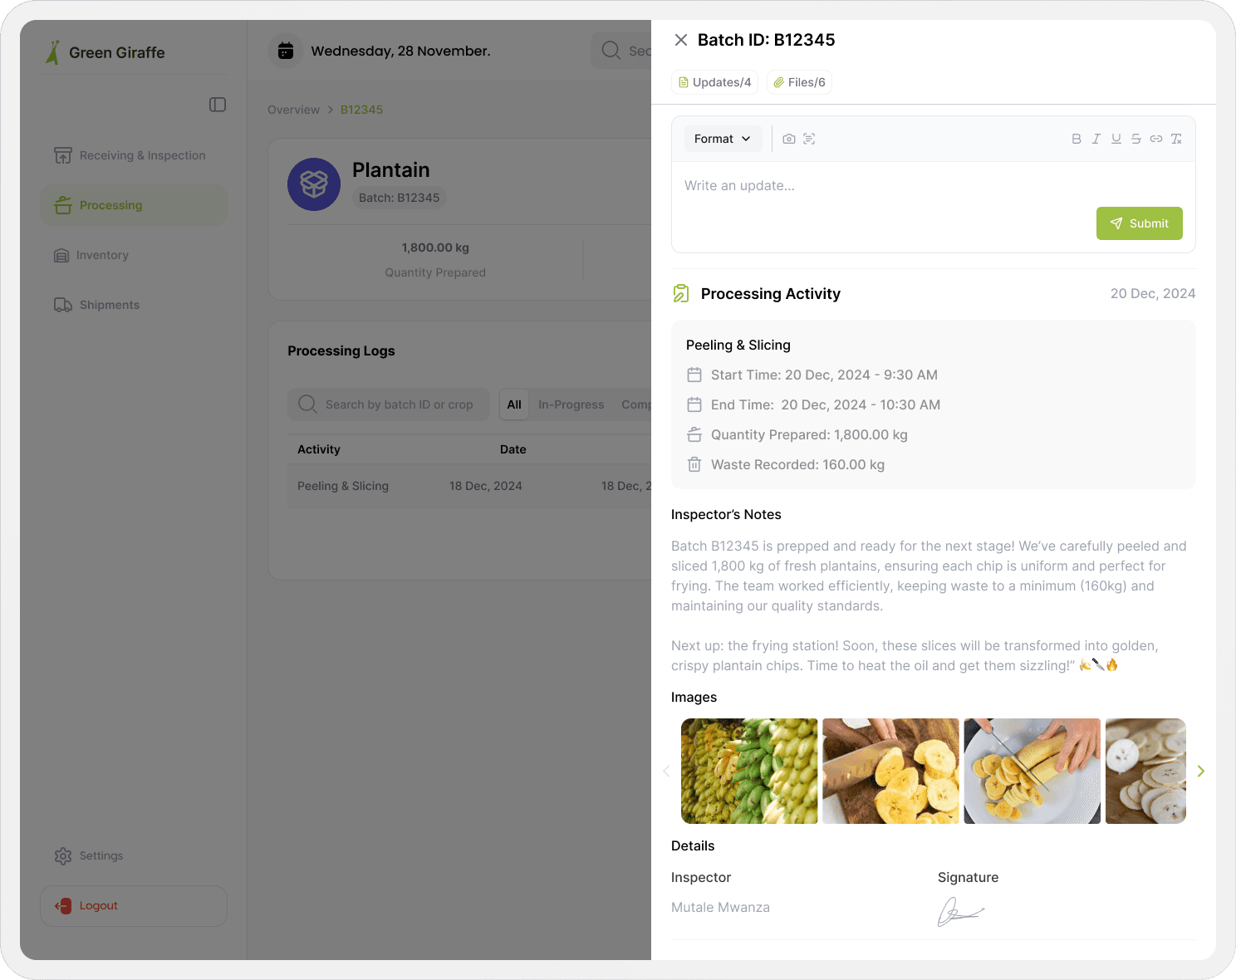Toggle italic formatting in the editor

click(1096, 139)
